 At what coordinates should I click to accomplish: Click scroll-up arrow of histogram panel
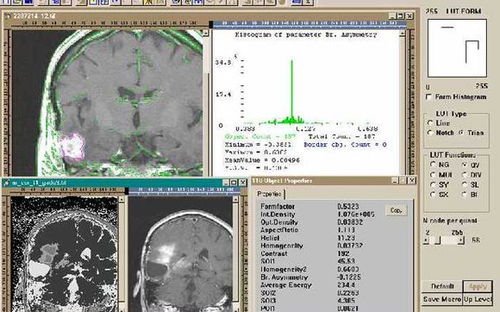tap(403, 33)
